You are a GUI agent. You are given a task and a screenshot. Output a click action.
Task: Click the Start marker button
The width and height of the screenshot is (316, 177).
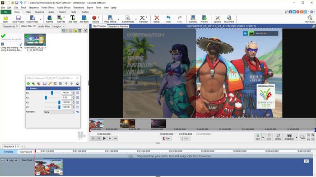coord(167,138)
